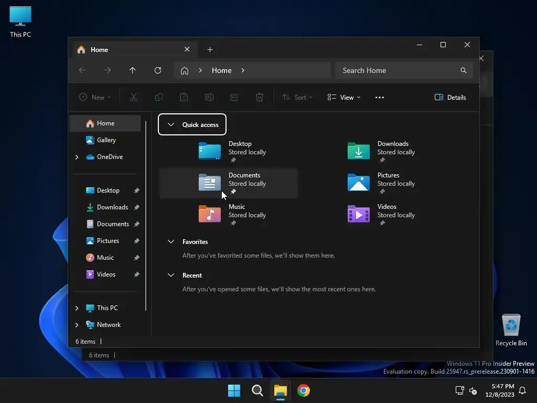Open Desktop folder tile in Quick access
Image resolution: width=537 pixels, height=403 pixels.
click(229, 152)
